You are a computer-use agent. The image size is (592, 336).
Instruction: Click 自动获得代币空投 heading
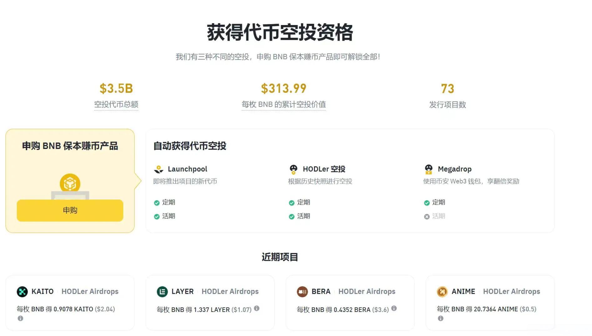tap(190, 146)
